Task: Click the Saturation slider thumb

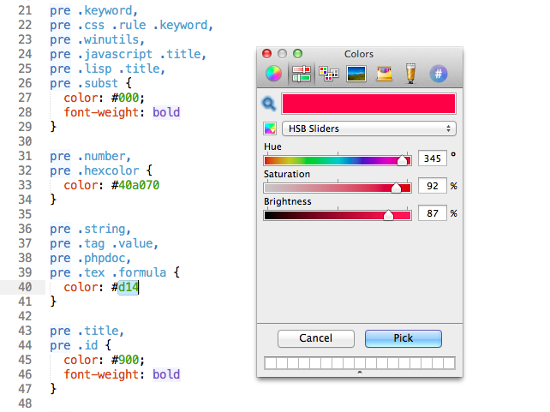Action: tap(396, 188)
